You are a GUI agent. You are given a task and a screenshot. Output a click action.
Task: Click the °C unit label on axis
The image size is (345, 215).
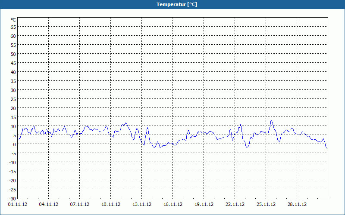(13, 20)
